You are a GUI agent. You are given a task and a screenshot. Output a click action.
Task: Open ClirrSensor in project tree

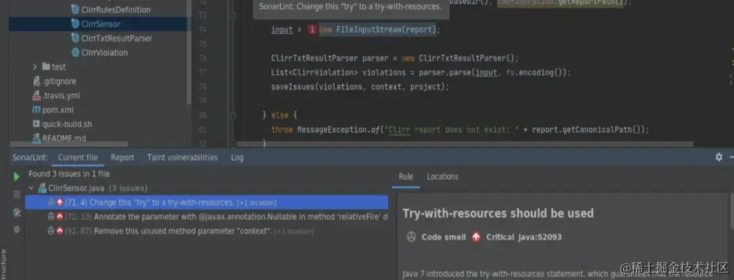click(100, 24)
